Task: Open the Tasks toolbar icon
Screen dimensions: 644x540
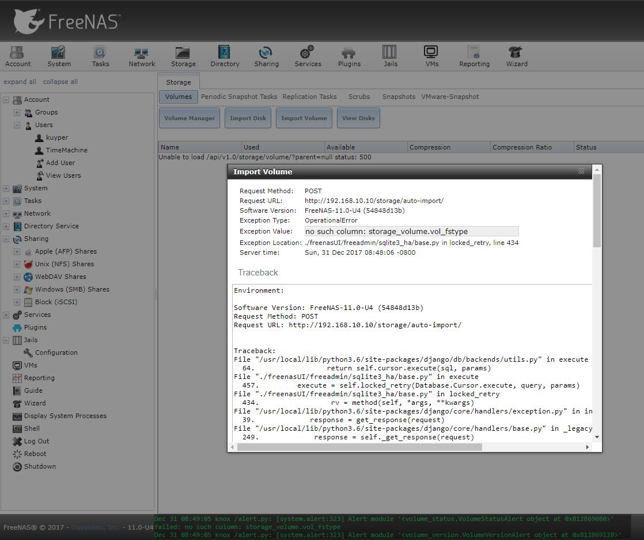Action: 100,56
